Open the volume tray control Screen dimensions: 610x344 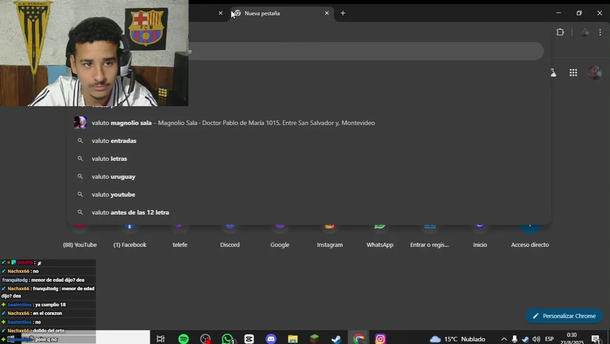coord(536,339)
